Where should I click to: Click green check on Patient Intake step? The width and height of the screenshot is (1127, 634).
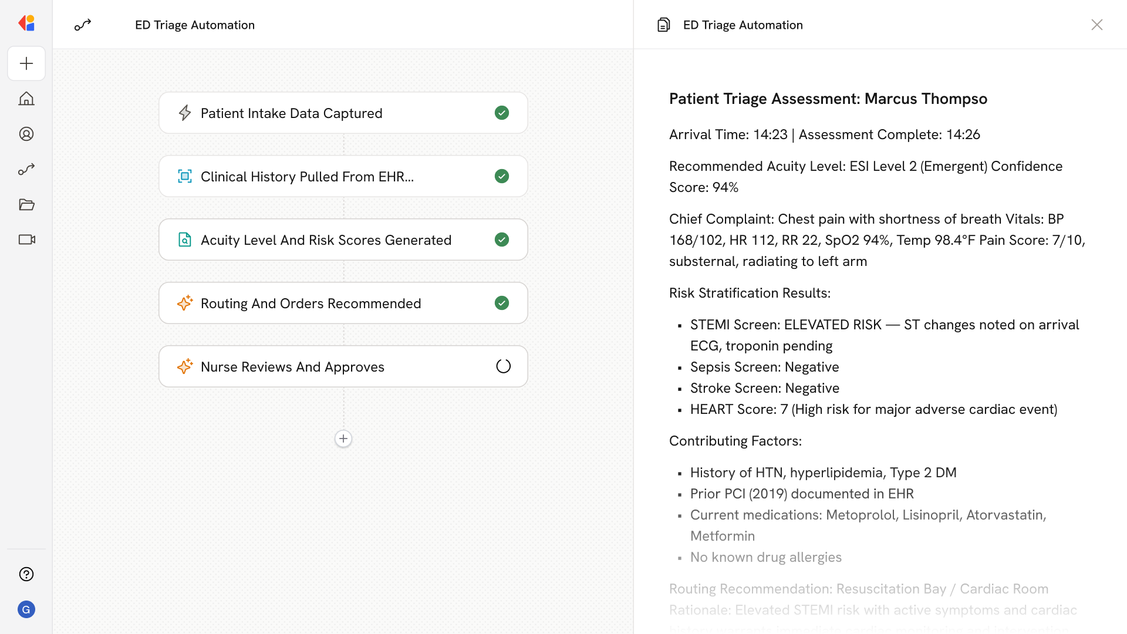click(502, 113)
